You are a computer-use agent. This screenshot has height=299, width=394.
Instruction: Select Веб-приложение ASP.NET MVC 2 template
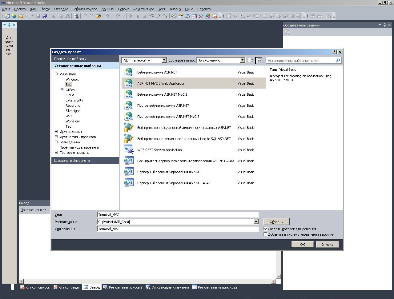coord(194,94)
